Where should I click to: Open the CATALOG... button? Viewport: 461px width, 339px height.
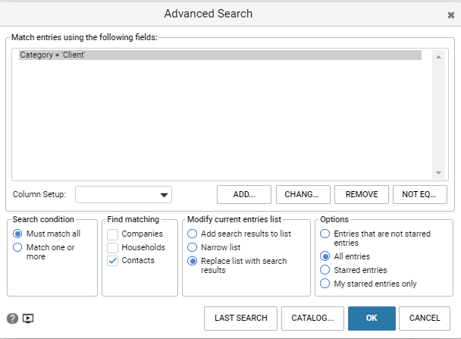tap(312, 319)
